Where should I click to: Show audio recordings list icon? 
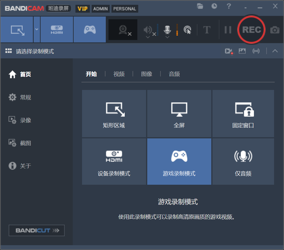click(x=256, y=51)
